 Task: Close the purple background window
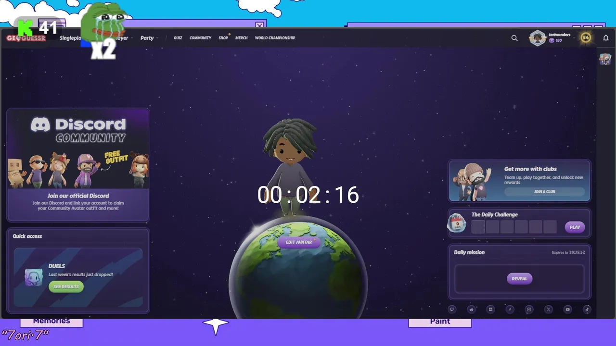coord(260,25)
